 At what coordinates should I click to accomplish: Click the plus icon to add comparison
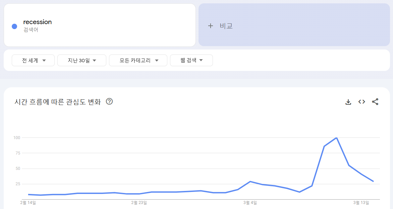(x=211, y=26)
